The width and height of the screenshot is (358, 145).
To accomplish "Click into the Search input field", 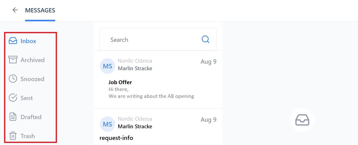I will click(x=158, y=39).
